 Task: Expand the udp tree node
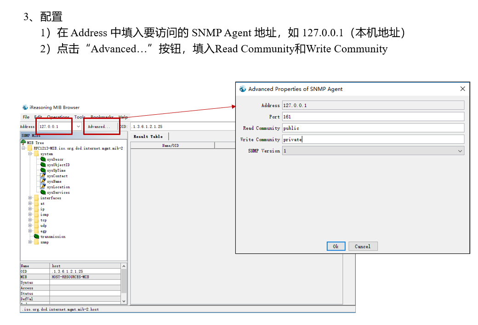coord(30,225)
